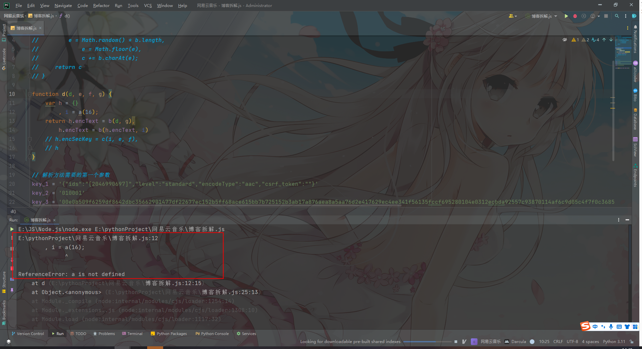Toggle the purple plugin widget in status bar
Screen dimensions: 642x349
(x=474, y=341)
